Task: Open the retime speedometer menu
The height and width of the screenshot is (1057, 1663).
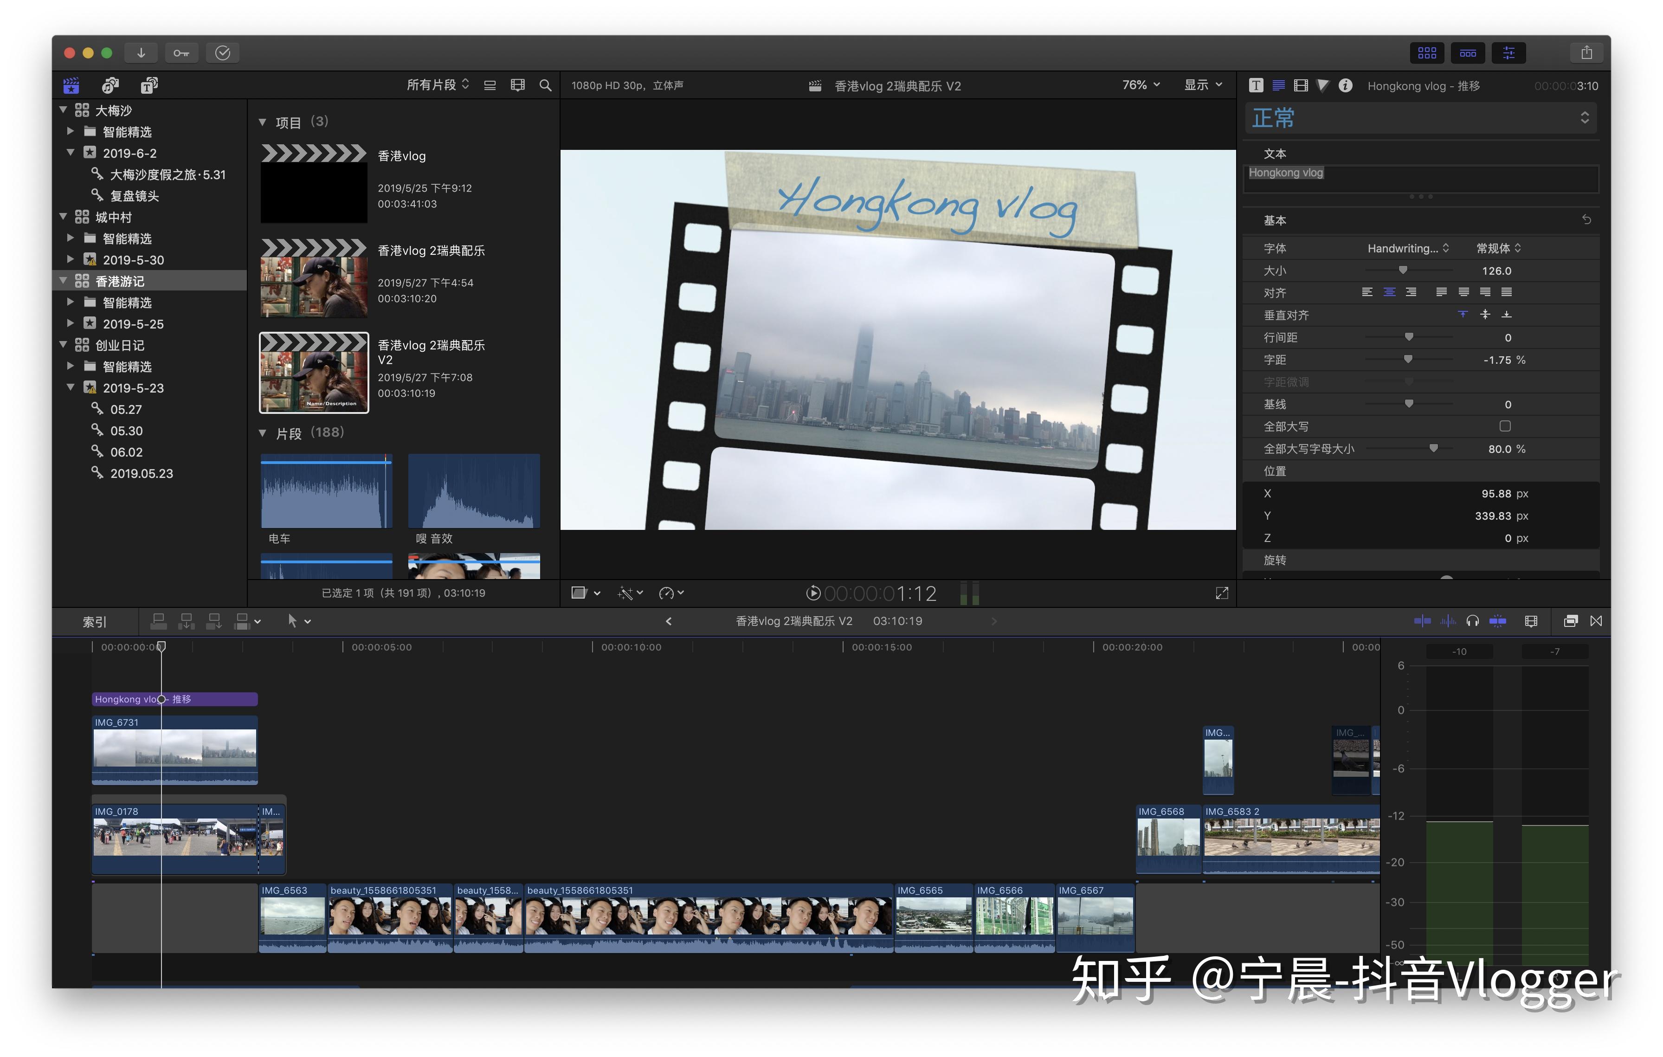Action: [670, 593]
